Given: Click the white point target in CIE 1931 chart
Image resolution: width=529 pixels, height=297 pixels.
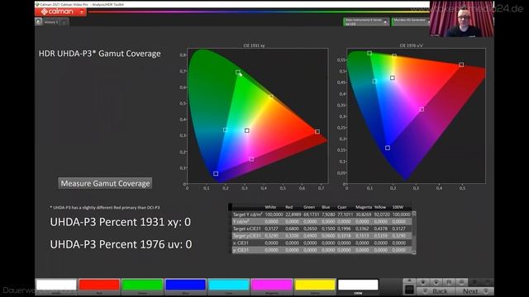Looking at the screenshot, I should point(247,130).
